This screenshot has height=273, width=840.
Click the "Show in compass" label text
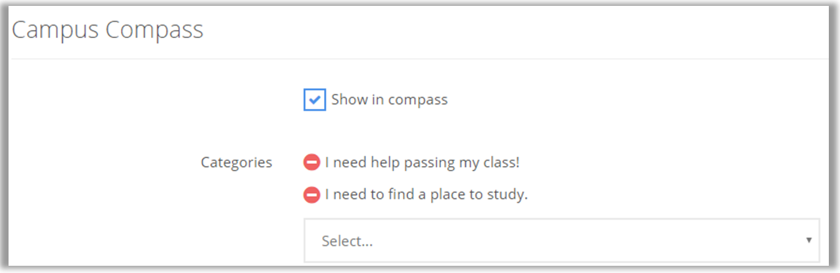389,100
